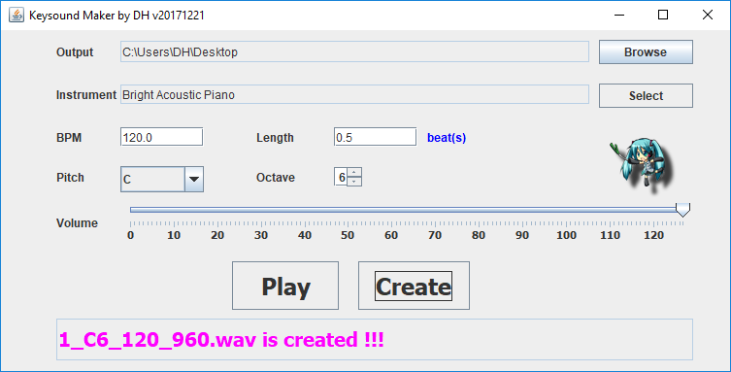Click the Octave label
Screen dimensions: 731x372
coord(275,177)
